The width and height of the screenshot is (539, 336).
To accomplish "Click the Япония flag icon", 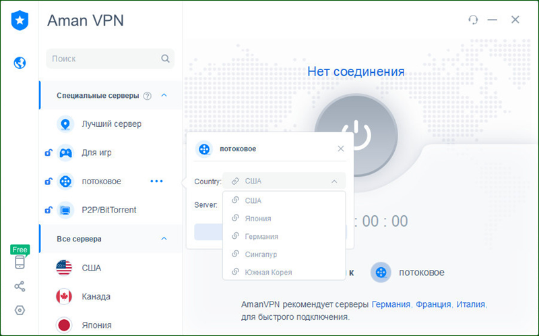I will click(x=64, y=325).
